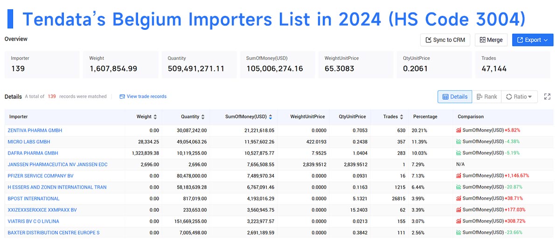Click the SumOfMoney(USD) summary card

click(277, 65)
